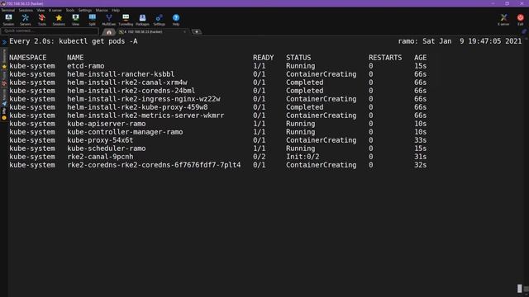Open the View menu
Viewport: 529px width, 297px height.
[41, 10]
